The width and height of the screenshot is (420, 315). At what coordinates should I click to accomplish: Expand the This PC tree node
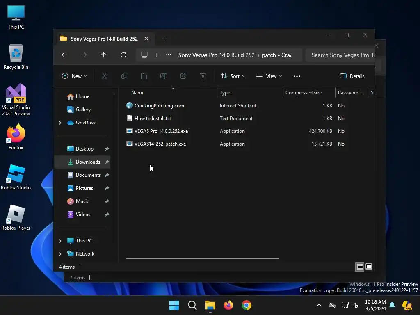click(x=60, y=241)
